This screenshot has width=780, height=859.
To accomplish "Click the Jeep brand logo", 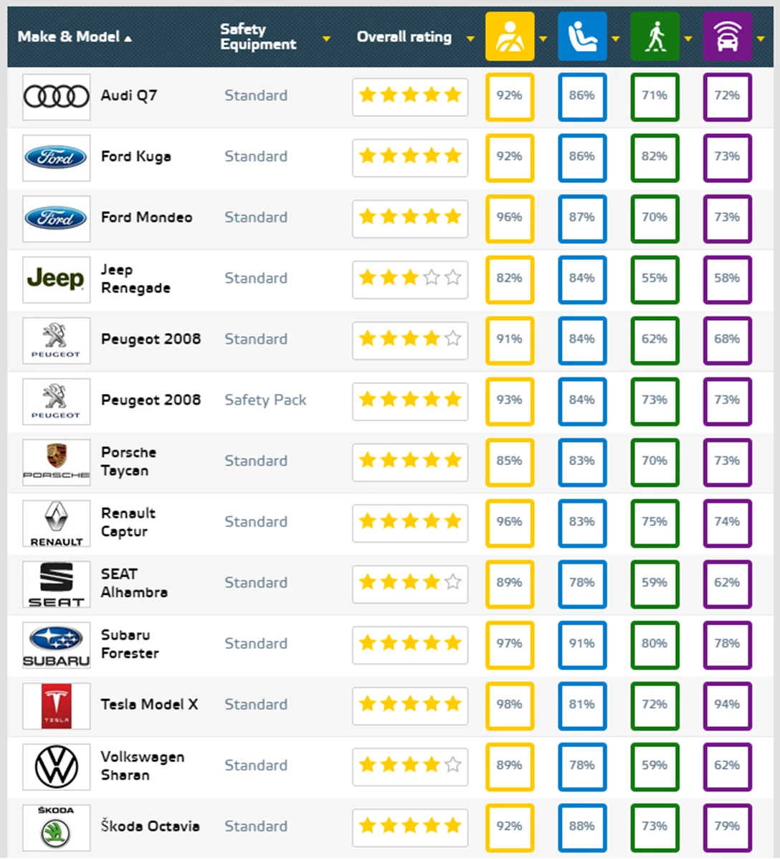I will click(56, 279).
